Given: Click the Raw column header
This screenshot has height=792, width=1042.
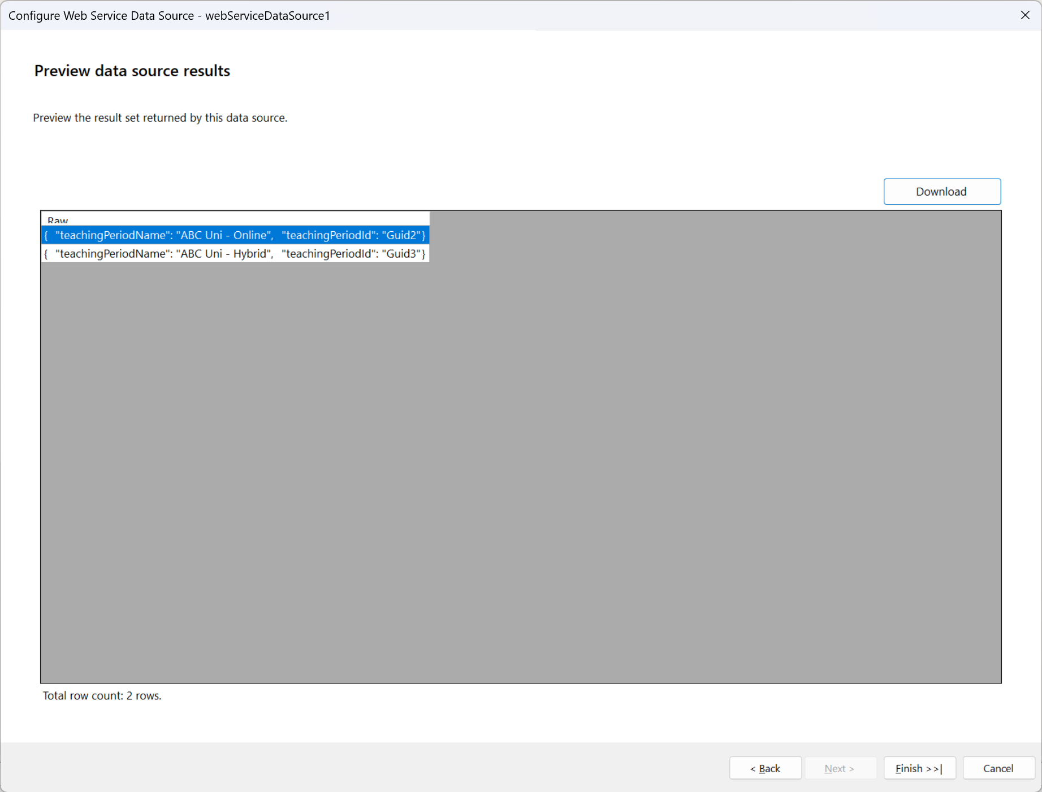Looking at the screenshot, I should pos(58,220).
